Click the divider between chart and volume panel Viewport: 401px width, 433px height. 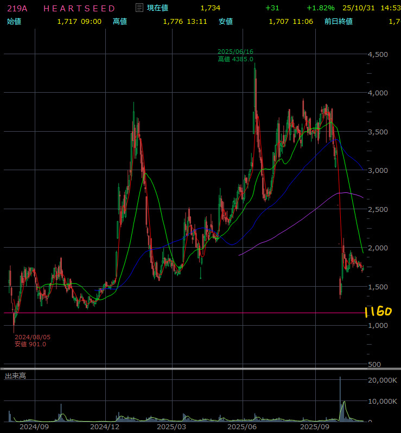(x=200, y=369)
